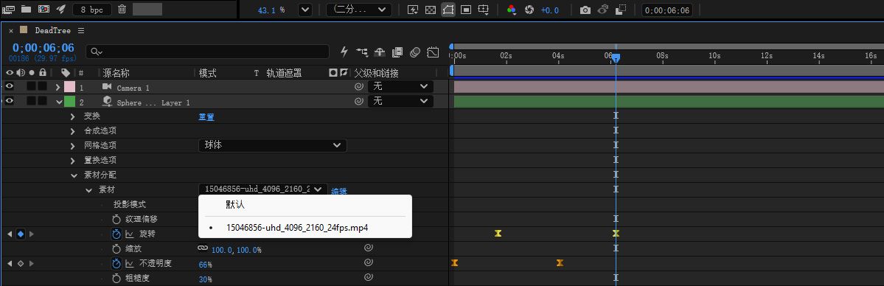Toggle stopwatch for 缩放
884x286 pixels.
tap(116, 248)
